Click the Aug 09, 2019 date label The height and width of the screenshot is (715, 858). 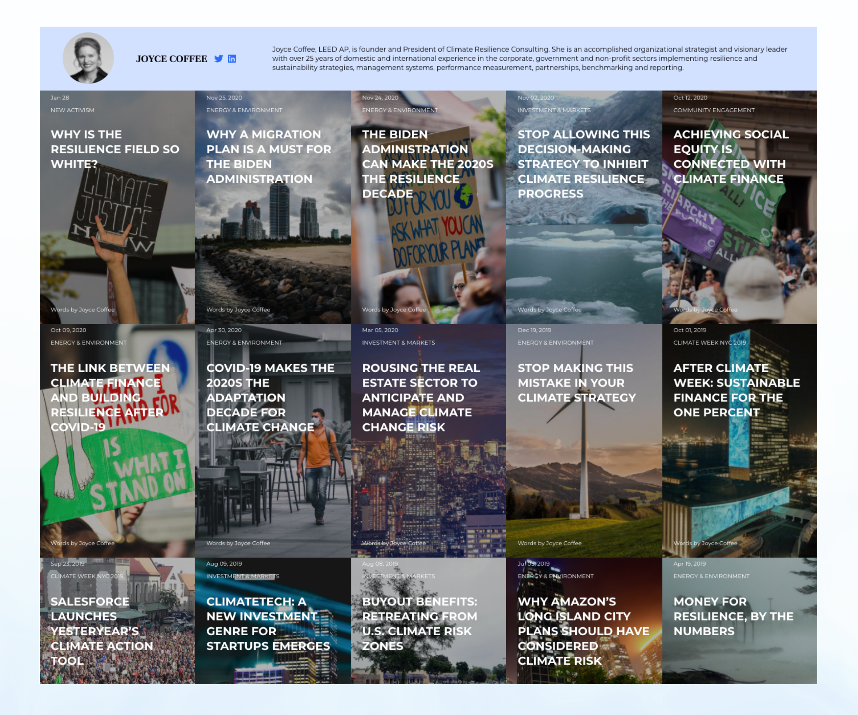pyautogui.click(x=224, y=564)
